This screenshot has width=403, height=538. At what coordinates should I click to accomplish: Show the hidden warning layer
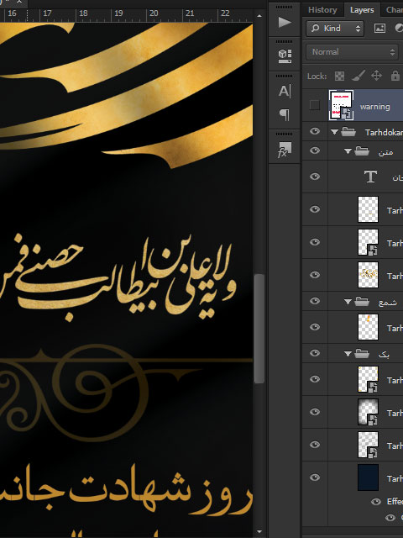pos(314,105)
